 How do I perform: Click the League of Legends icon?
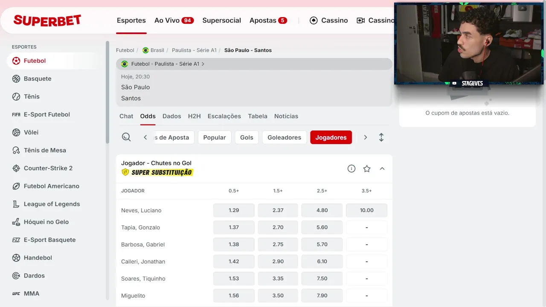click(x=16, y=204)
